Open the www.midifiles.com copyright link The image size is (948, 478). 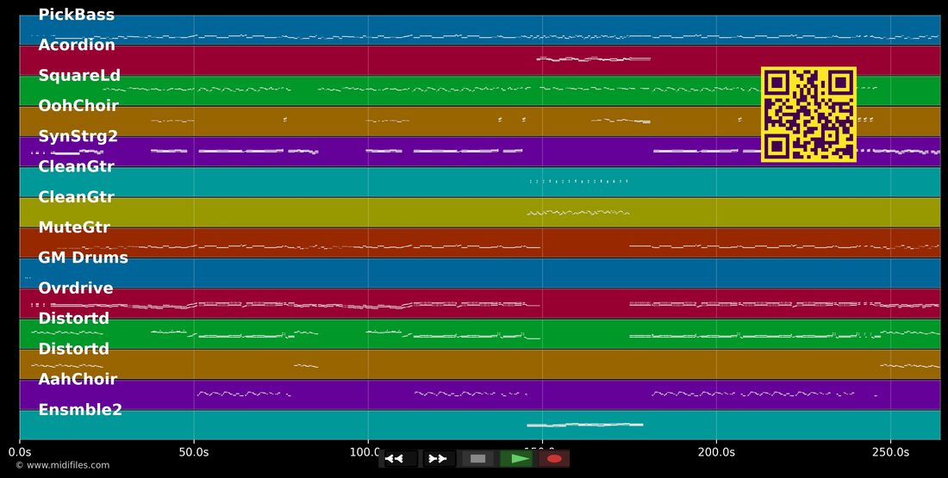[x=63, y=465]
